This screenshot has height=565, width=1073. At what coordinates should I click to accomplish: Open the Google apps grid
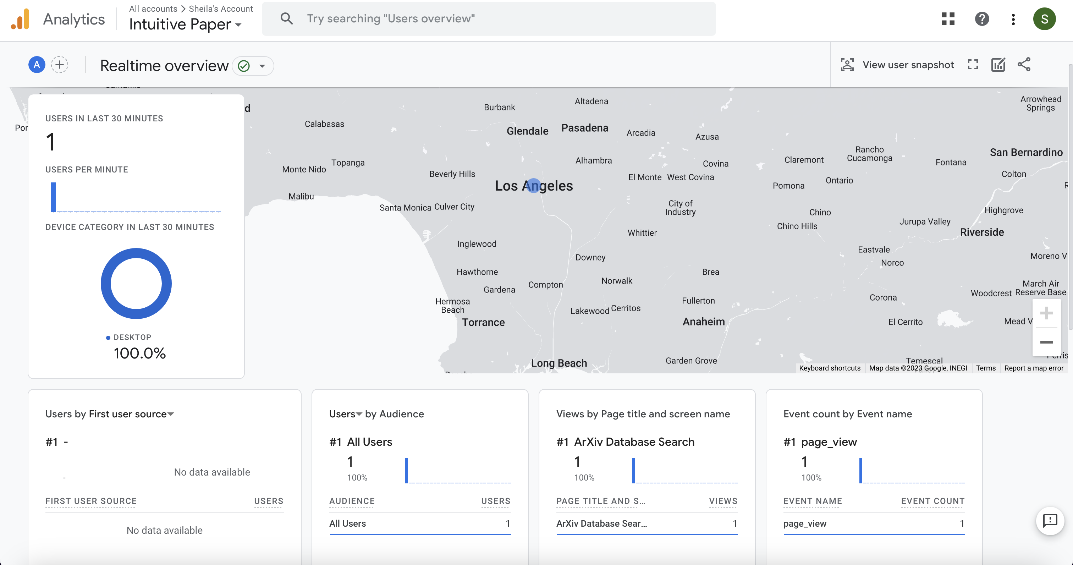click(x=948, y=19)
